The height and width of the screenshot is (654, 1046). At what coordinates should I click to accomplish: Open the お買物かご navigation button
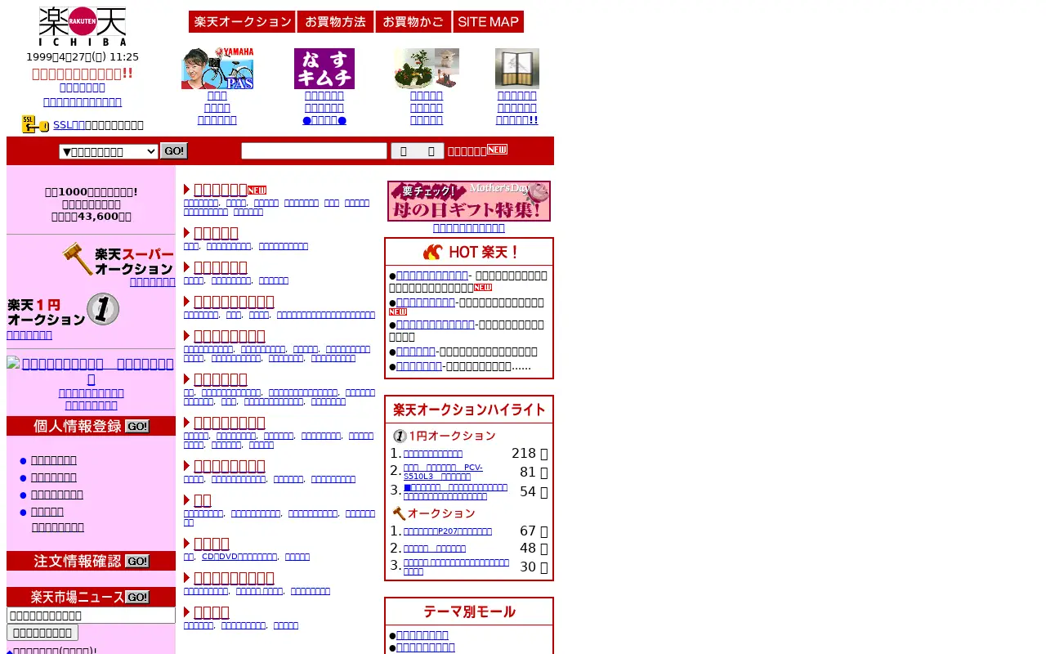tap(413, 22)
